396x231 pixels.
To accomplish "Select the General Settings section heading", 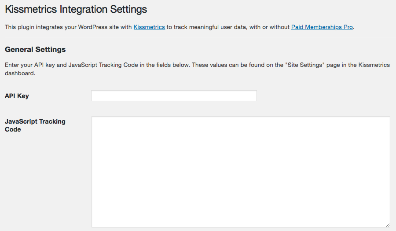I will click(35, 49).
